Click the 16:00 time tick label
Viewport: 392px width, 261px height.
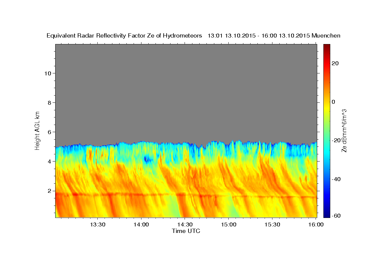point(316,225)
